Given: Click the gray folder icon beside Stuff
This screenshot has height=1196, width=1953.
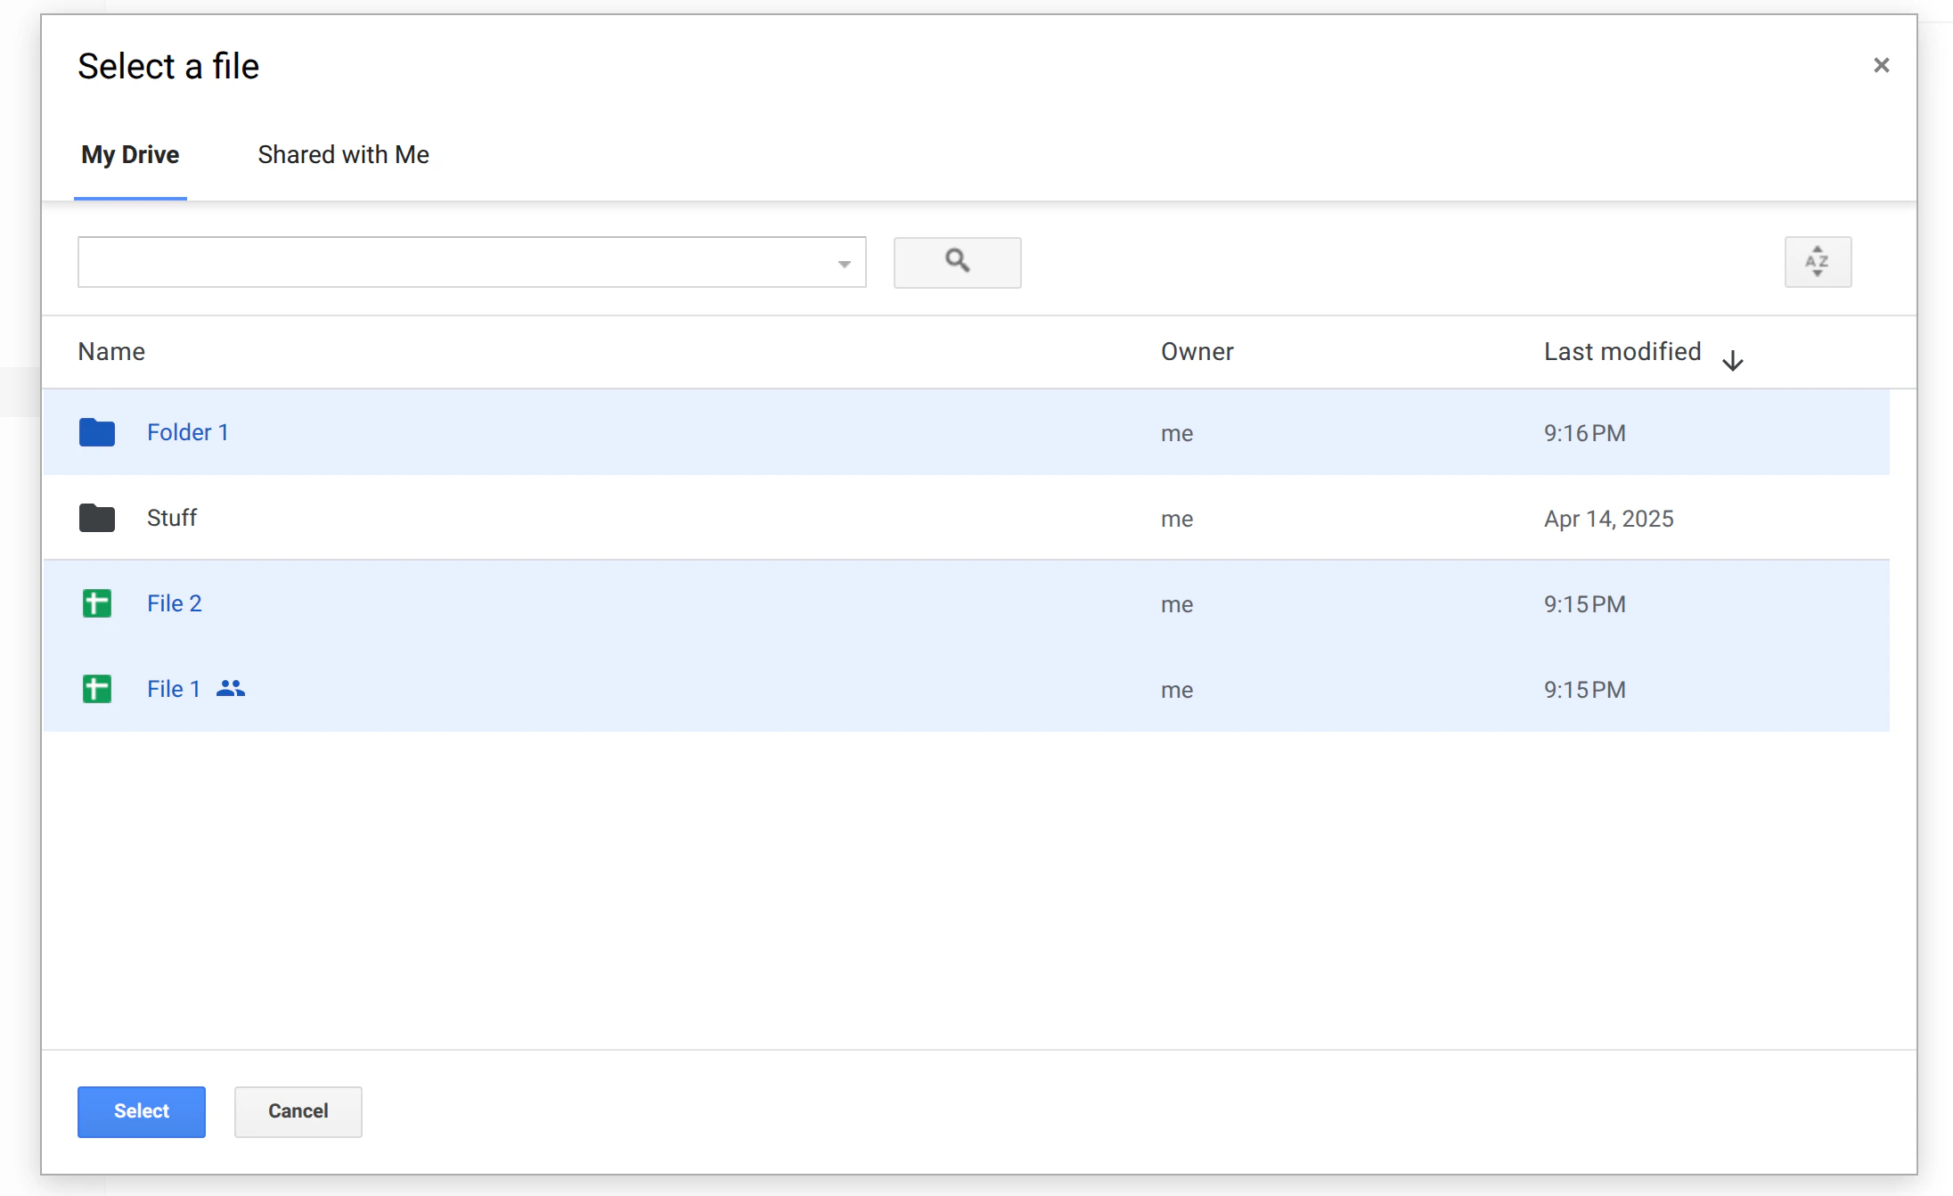Looking at the screenshot, I should [96, 518].
